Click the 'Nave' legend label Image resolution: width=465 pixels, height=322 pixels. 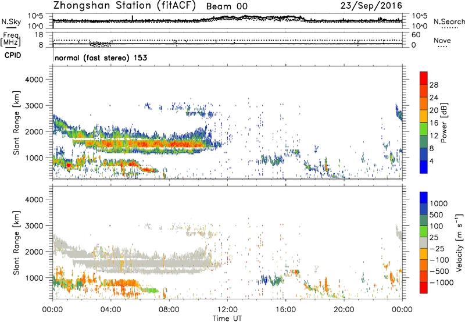tap(442, 40)
